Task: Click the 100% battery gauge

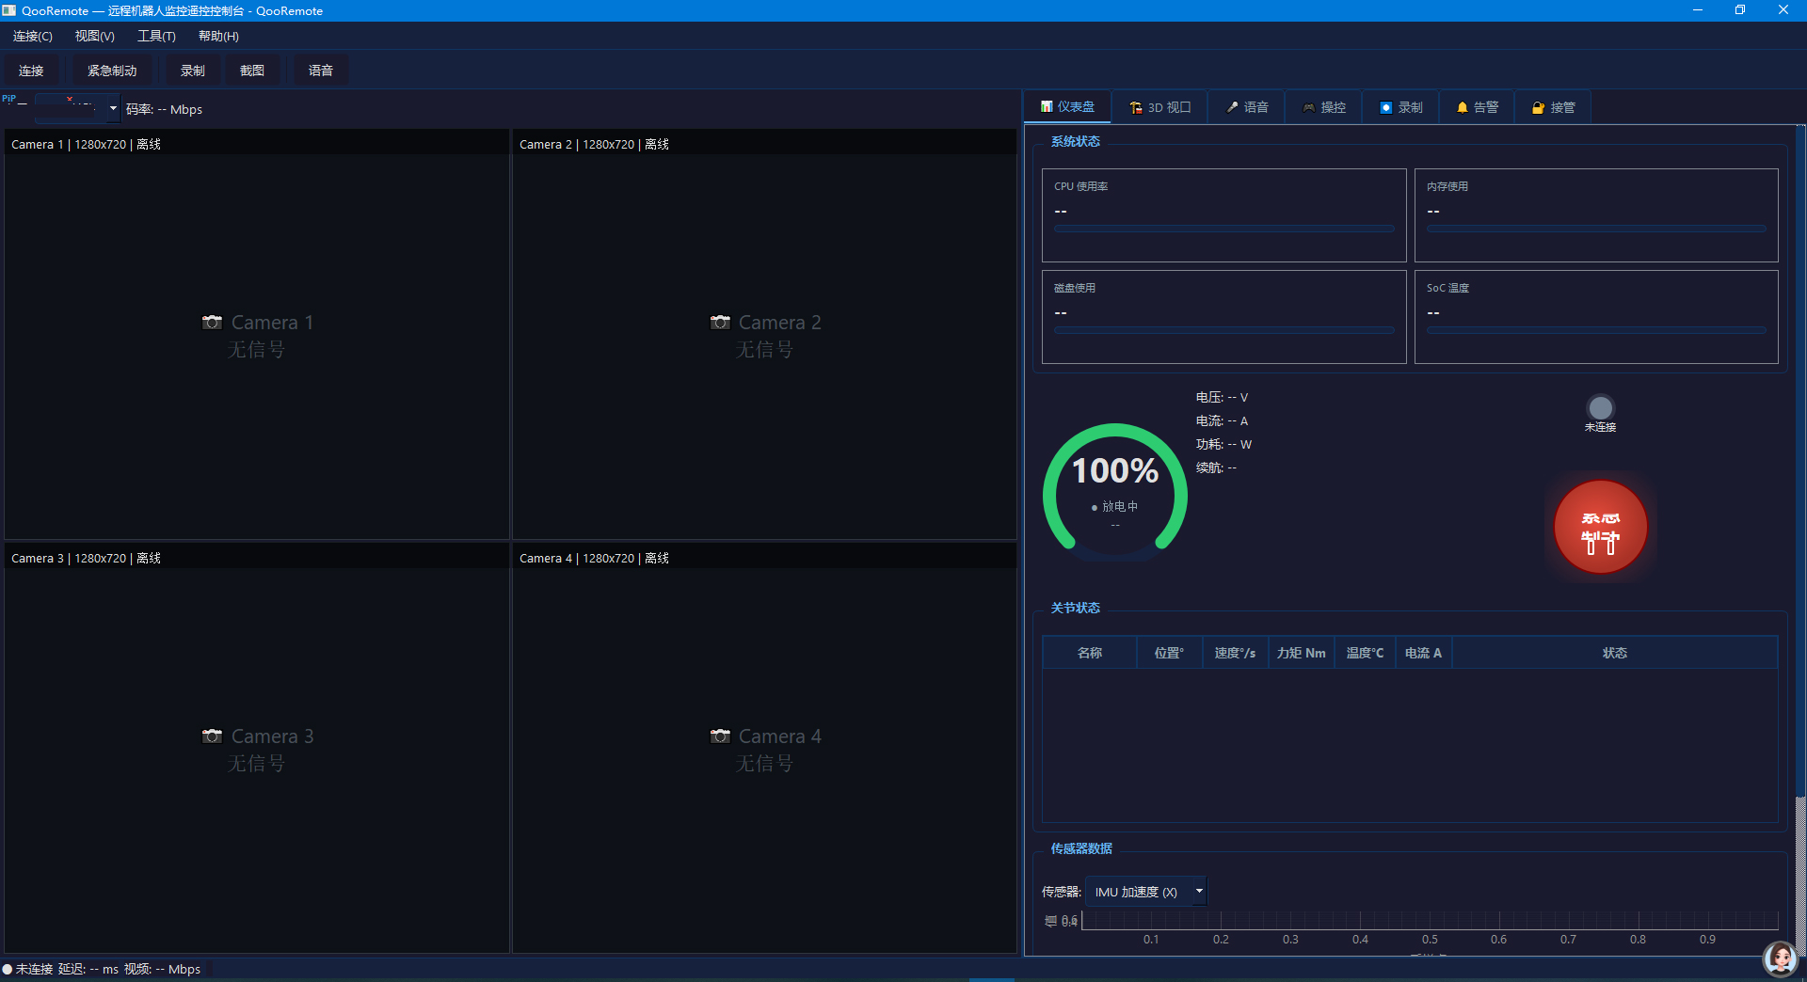Action: point(1115,493)
